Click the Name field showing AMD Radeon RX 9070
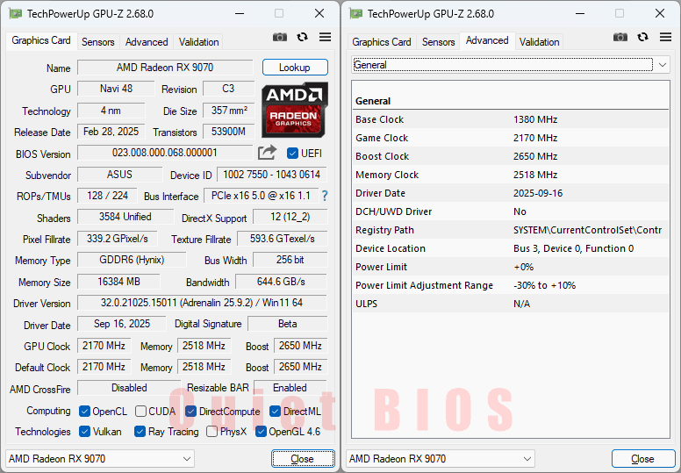The width and height of the screenshot is (681, 473). tap(165, 68)
